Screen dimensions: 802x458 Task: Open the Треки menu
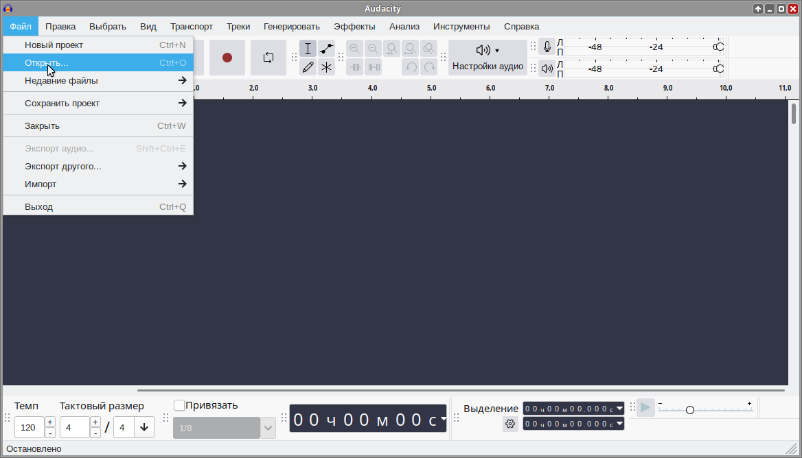(x=238, y=27)
